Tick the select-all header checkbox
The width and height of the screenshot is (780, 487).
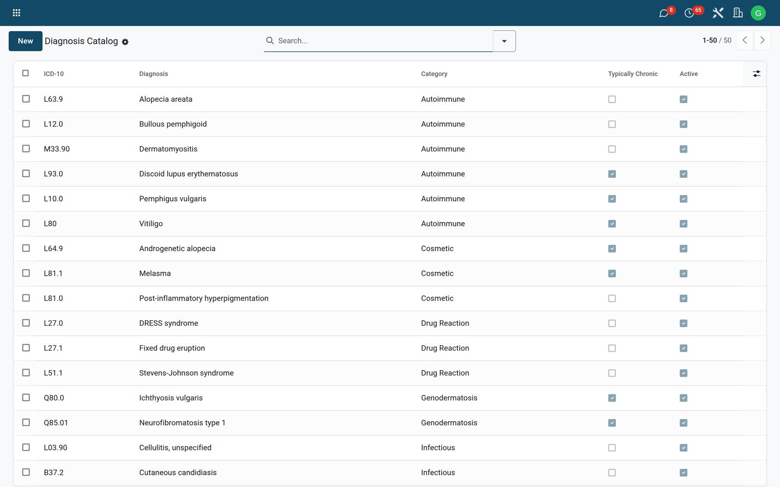25,73
